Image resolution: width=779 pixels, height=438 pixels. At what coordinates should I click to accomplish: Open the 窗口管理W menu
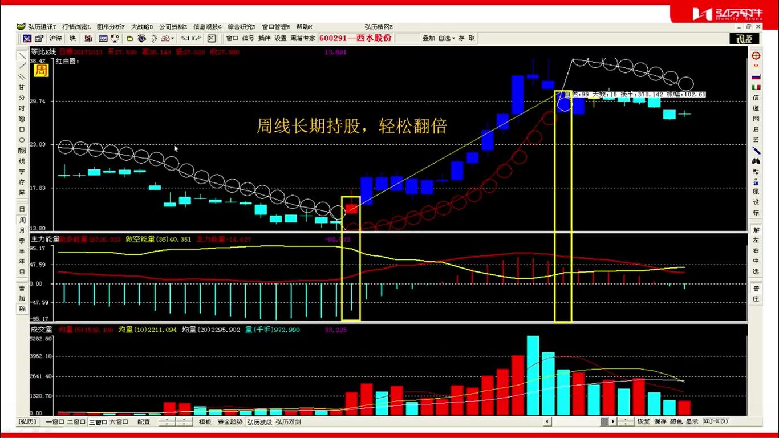(276, 27)
